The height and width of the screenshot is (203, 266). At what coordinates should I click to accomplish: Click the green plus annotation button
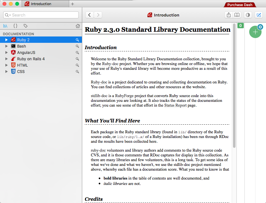[255, 32]
